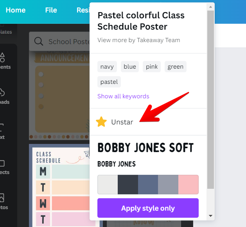
Task: Click the pastel keyword tag
Action: (109, 82)
